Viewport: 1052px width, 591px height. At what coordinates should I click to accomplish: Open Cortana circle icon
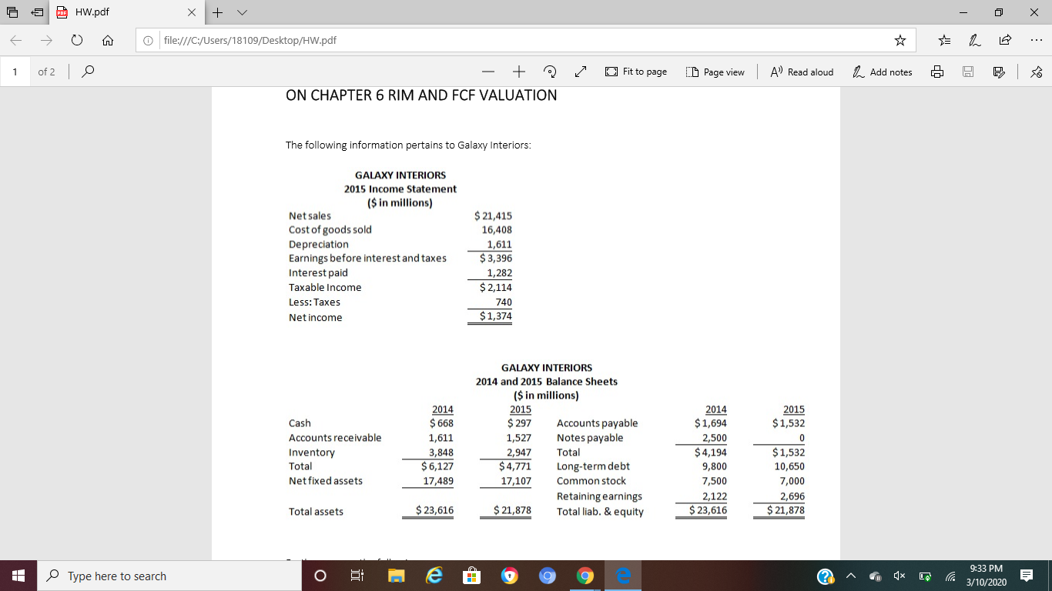tap(320, 576)
